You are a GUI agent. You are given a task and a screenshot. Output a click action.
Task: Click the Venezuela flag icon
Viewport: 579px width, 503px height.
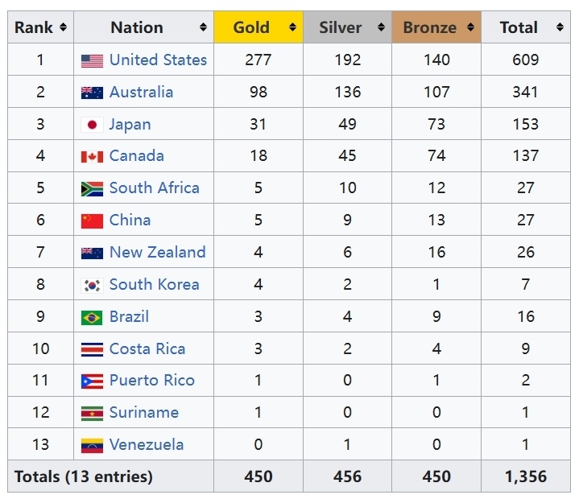click(x=92, y=446)
